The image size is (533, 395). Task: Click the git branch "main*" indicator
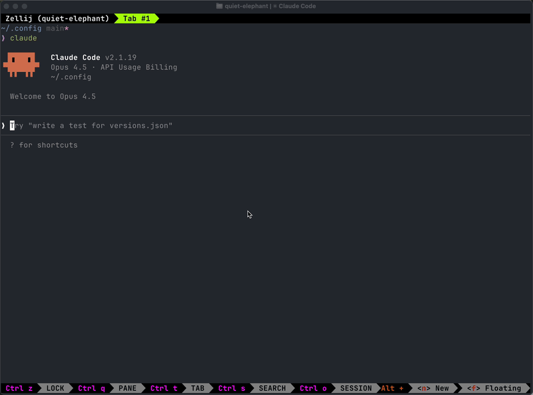pos(57,28)
